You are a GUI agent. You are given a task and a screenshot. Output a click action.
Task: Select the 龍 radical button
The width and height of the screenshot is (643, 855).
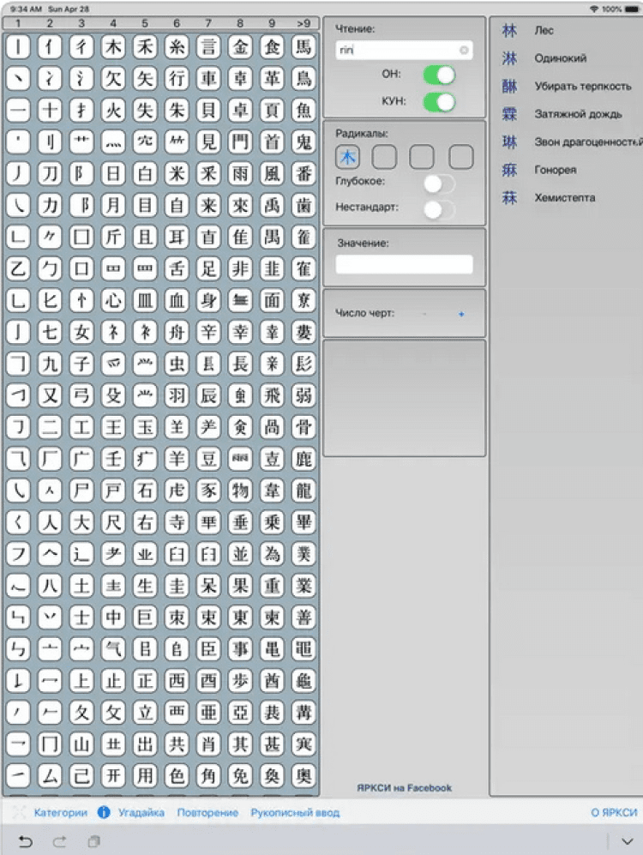pyautogui.click(x=303, y=491)
